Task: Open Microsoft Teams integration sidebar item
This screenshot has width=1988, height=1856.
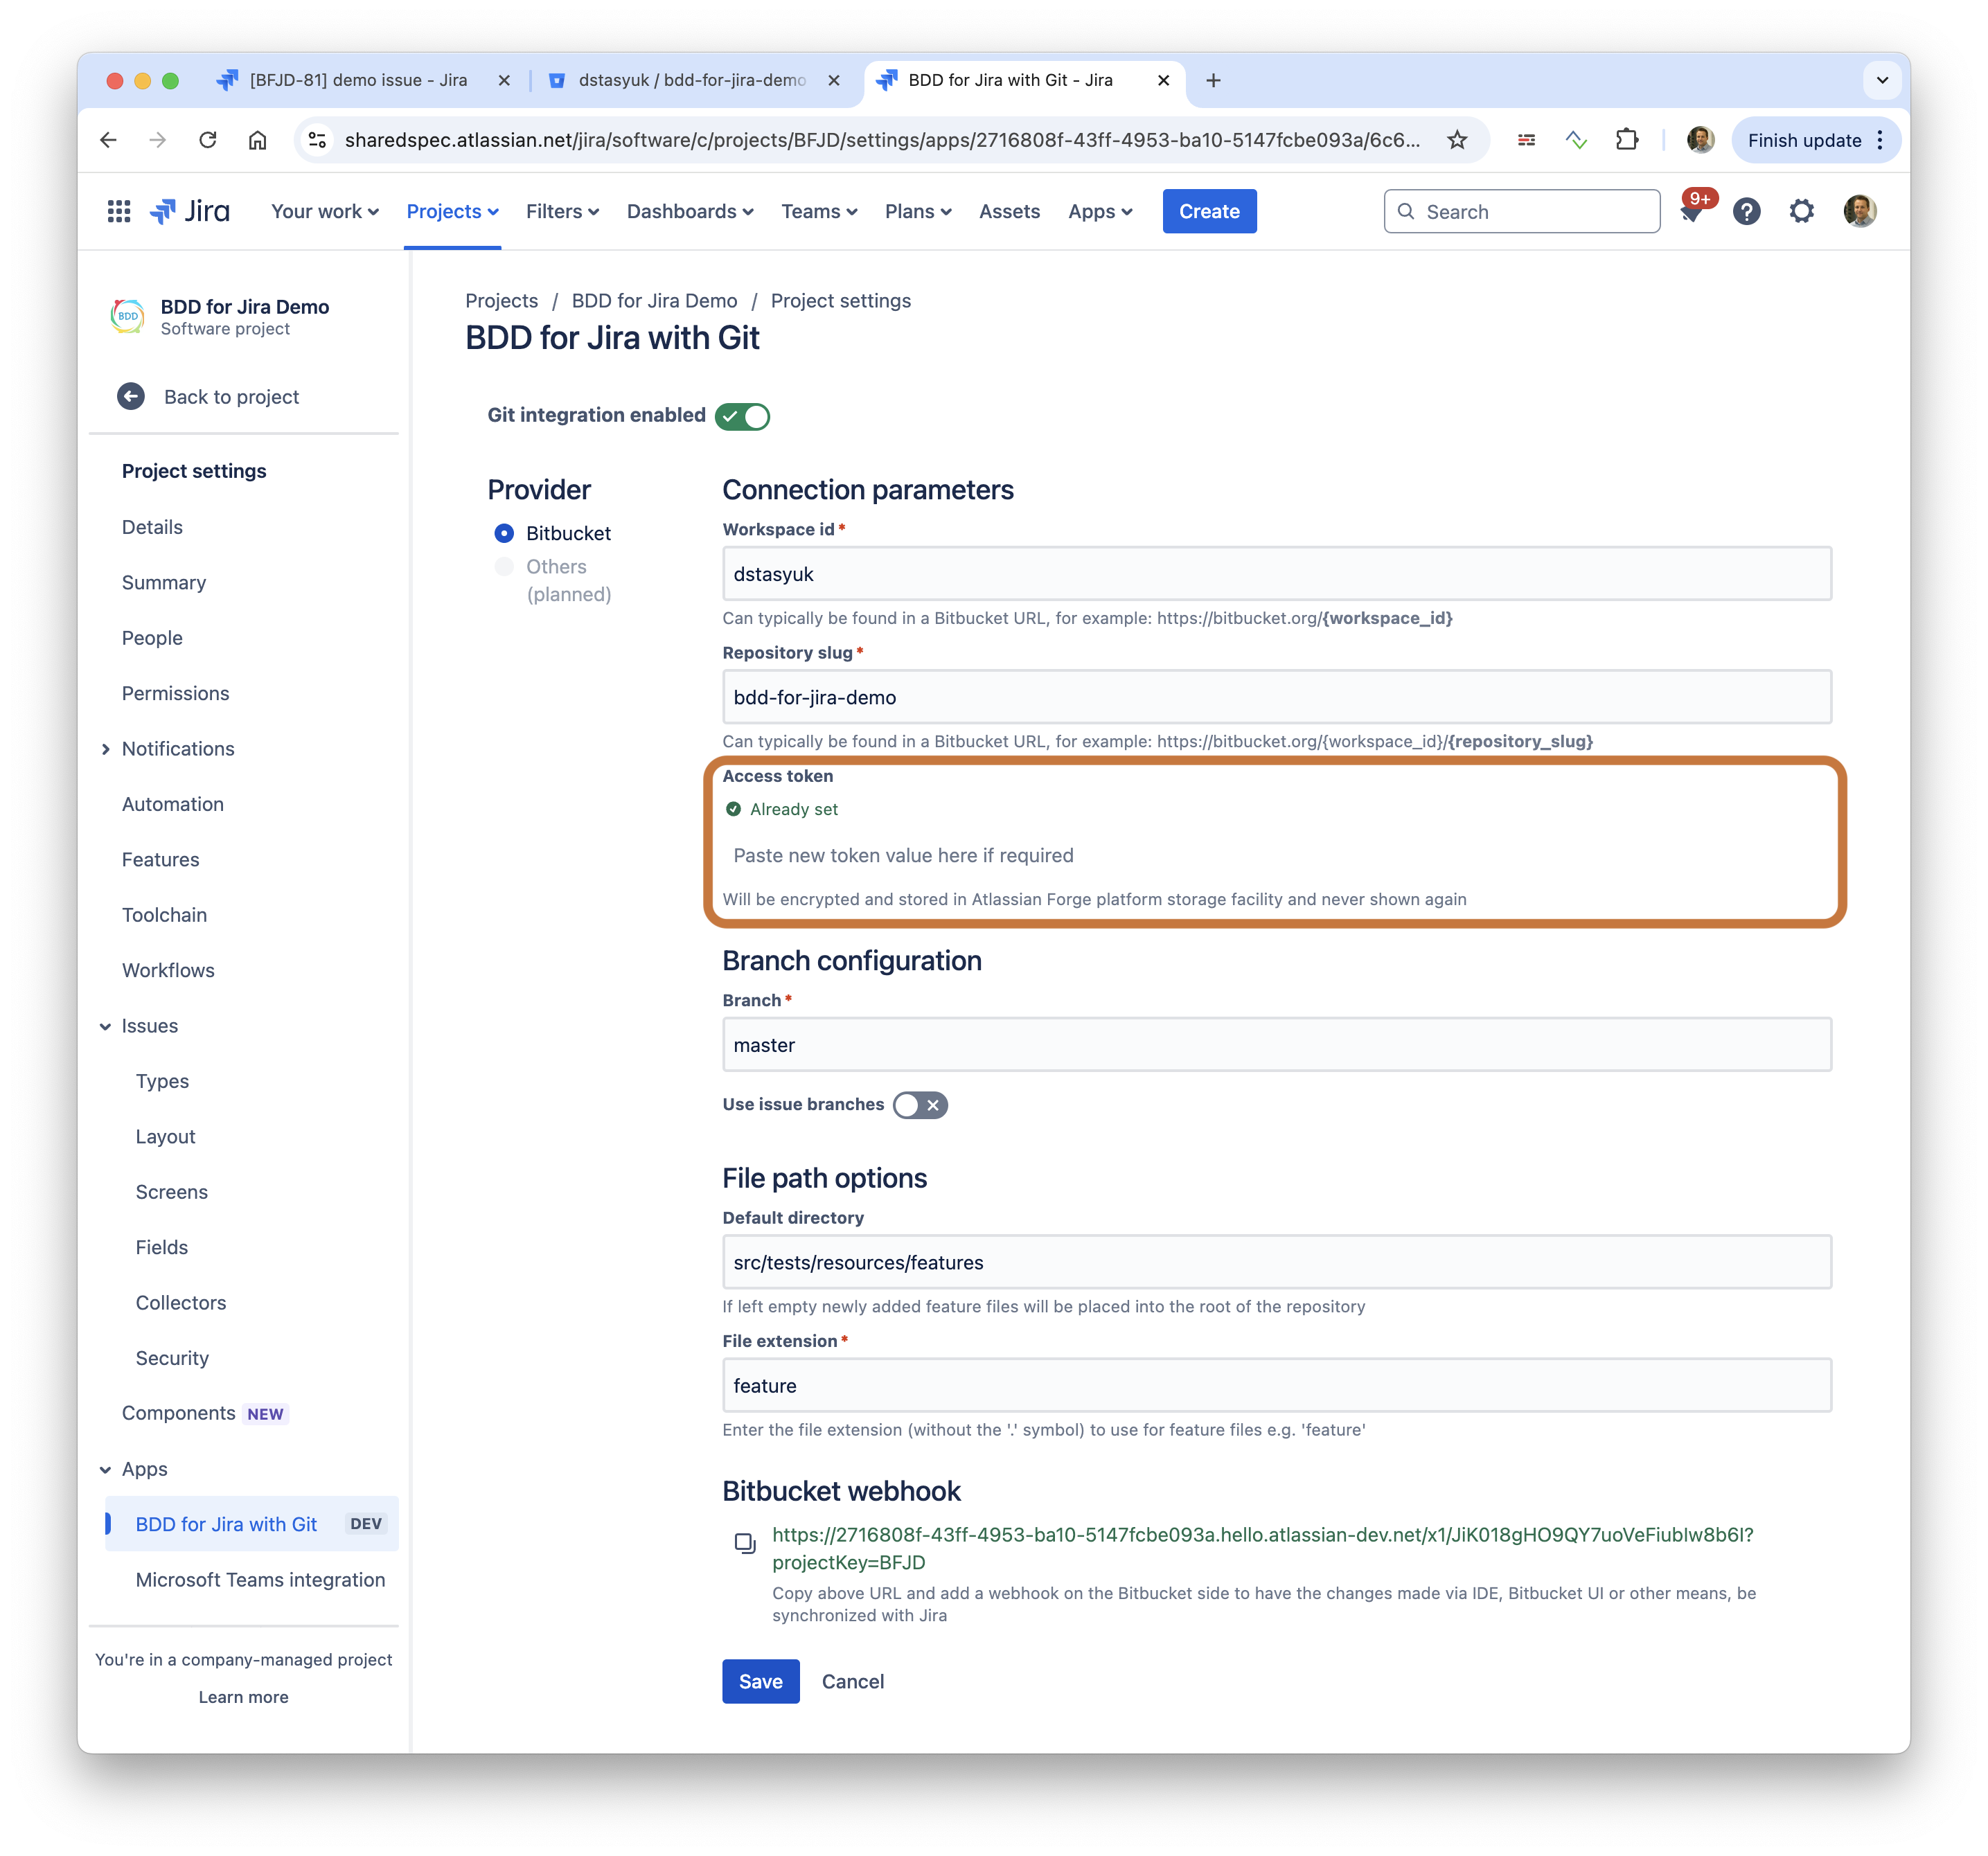Action: [260, 1580]
